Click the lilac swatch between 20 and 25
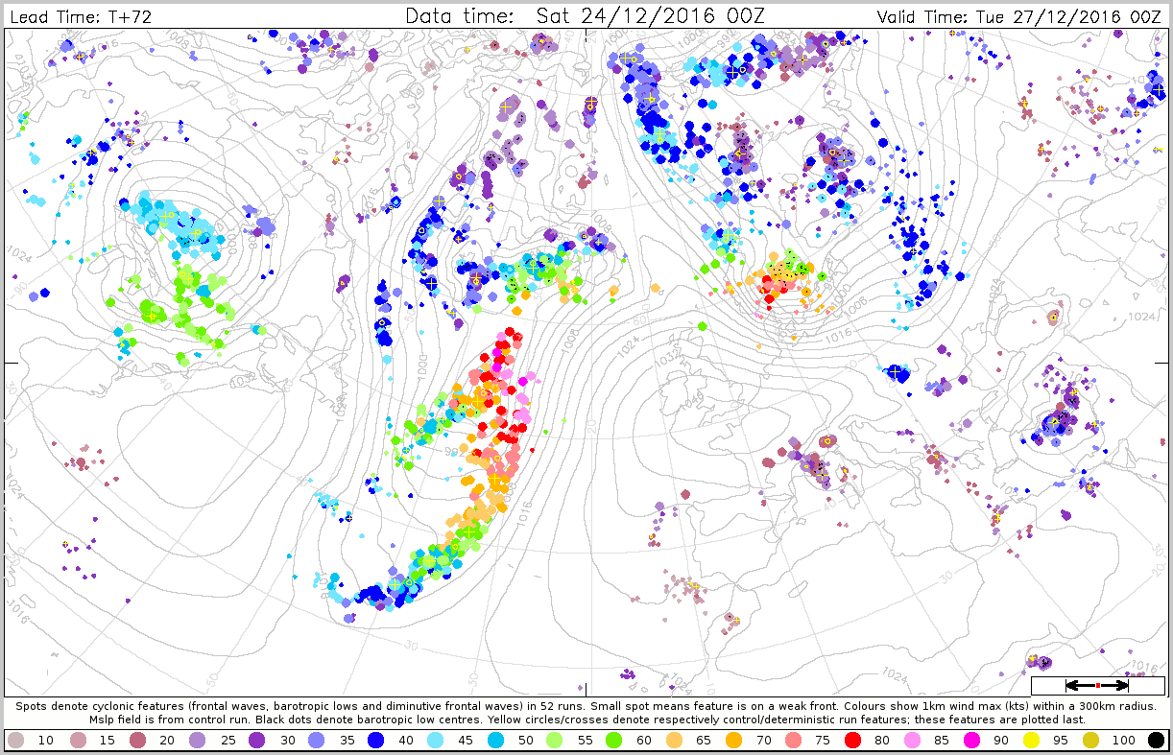The height and width of the screenshot is (755, 1173). tap(196, 741)
